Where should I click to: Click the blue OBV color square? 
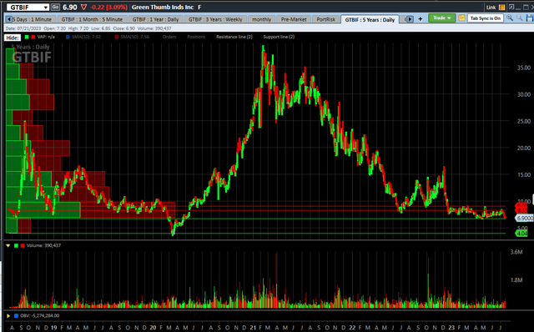point(16,316)
